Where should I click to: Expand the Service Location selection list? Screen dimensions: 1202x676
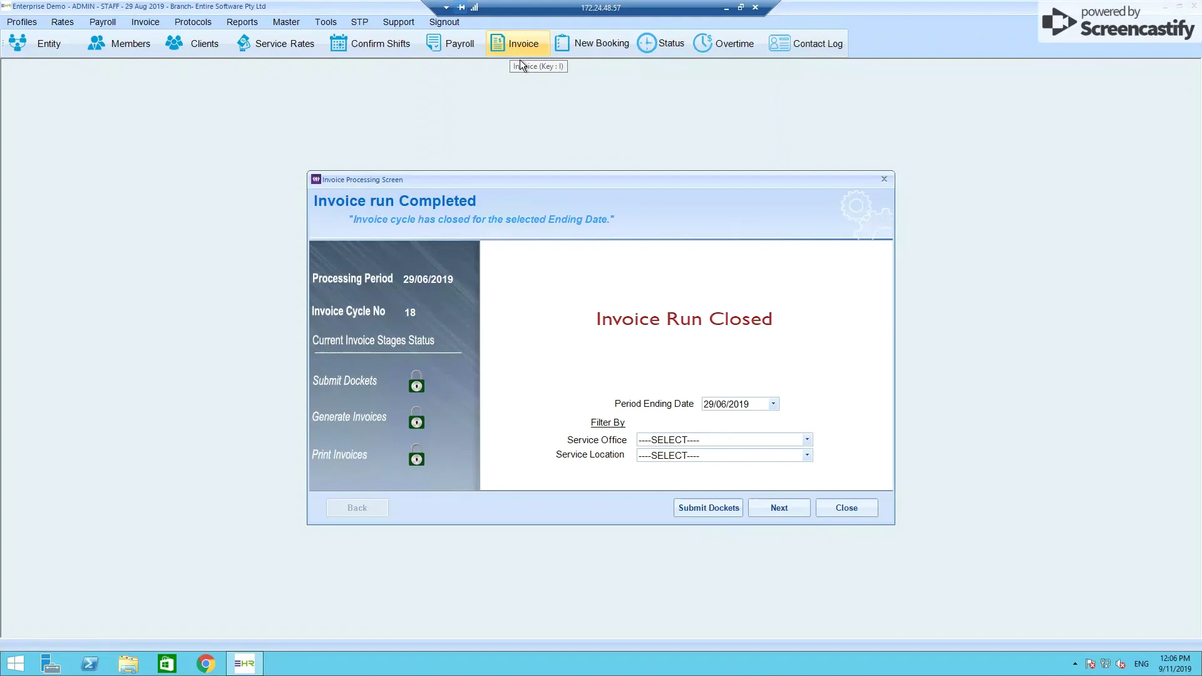pyautogui.click(x=807, y=455)
